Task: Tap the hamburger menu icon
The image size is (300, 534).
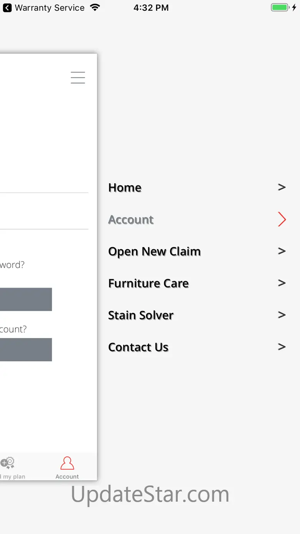Action: (78, 77)
